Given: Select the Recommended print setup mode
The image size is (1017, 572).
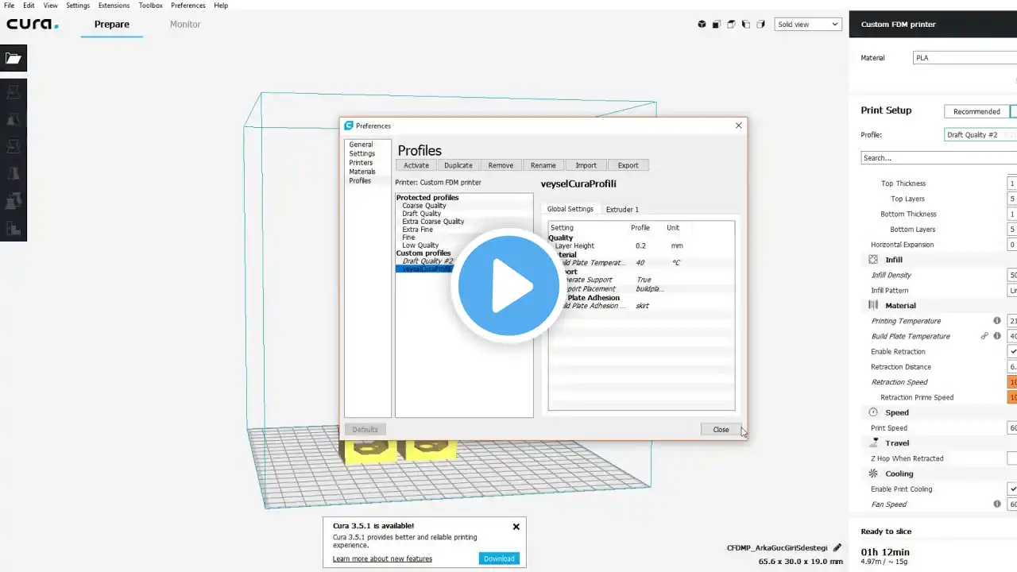Looking at the screenshot, I should point(976,112).
